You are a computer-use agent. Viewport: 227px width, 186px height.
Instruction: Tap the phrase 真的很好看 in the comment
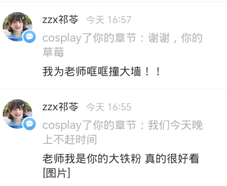tap(172, 159)
